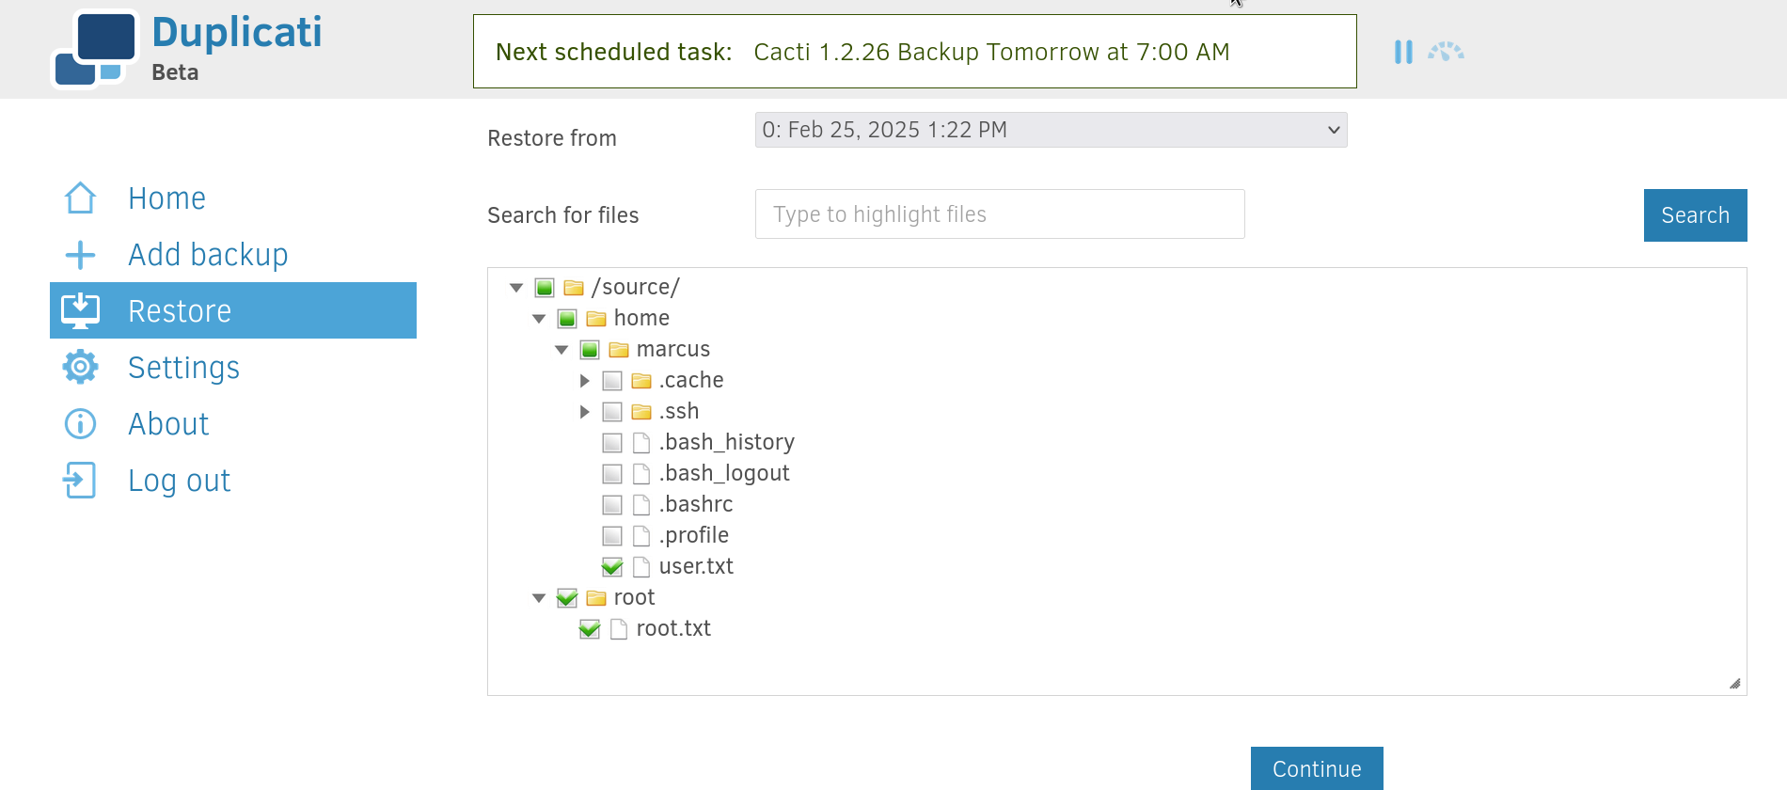Click the Add backup plus icon
1787x790 pixels.
pos(80,255)
